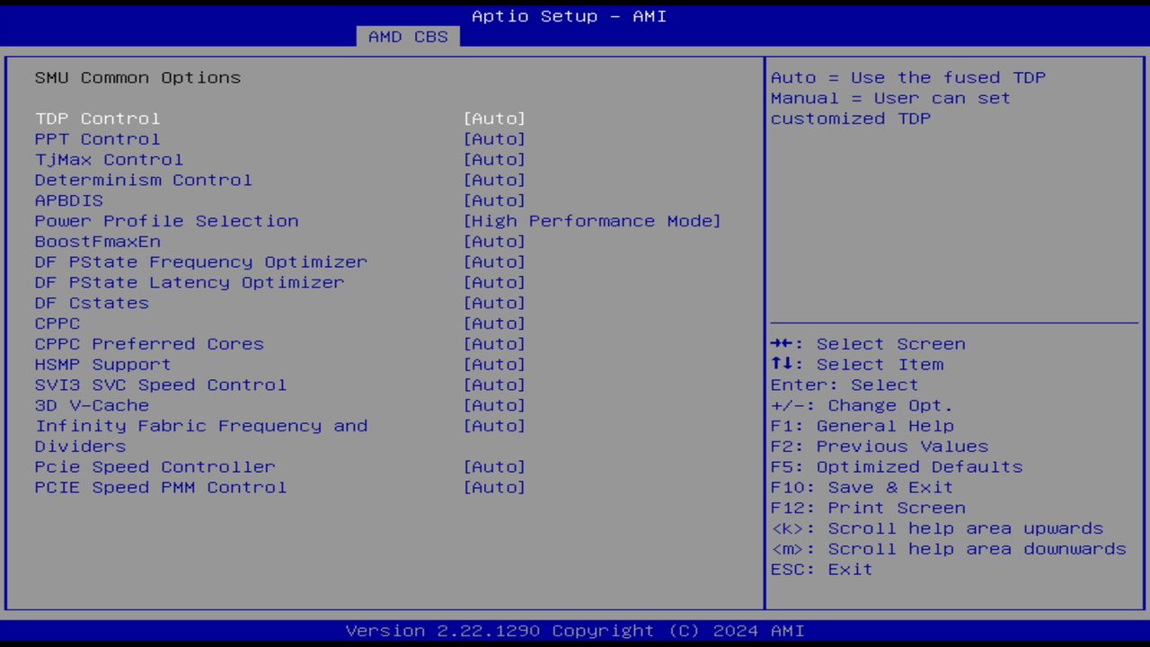1150x647 pixels.
Task: Select Pcie Speed Controller item
Action: (x=155, y=467)
